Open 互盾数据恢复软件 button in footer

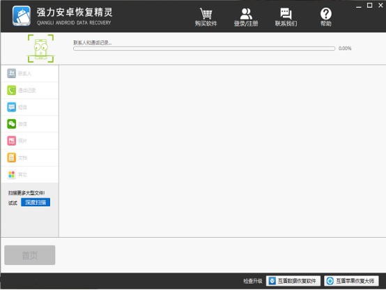(x=293, y=281)
